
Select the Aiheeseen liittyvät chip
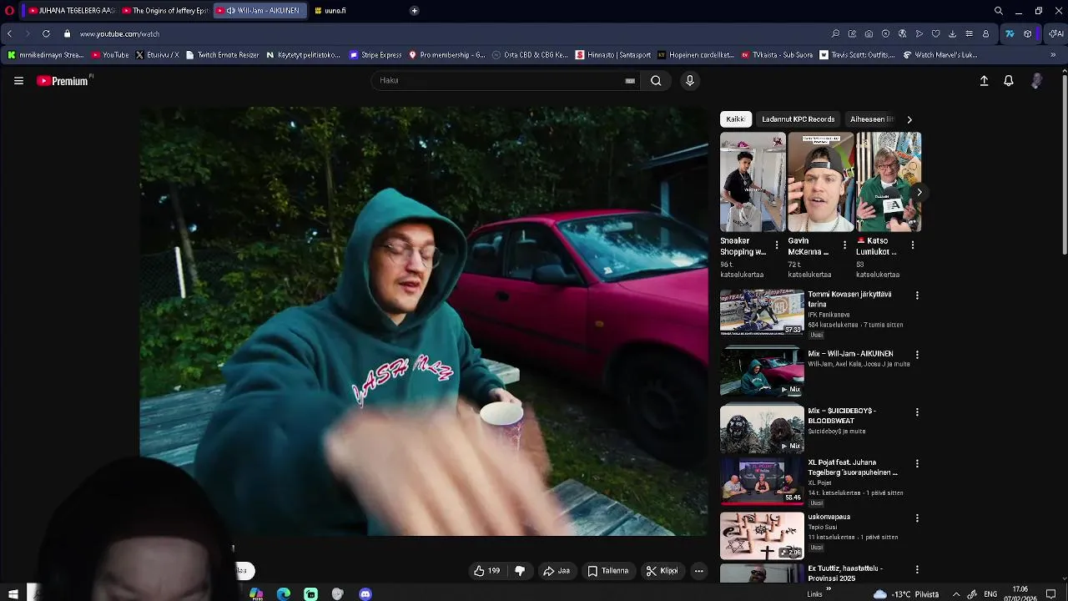pyautogui.click(x=872, y=119)
